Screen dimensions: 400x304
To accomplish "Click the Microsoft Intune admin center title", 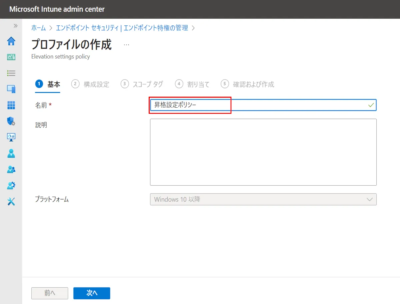I will click(57, 9).
